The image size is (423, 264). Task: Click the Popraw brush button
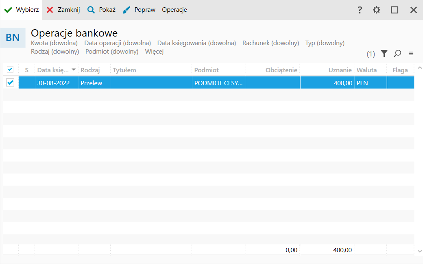[139, 10]
